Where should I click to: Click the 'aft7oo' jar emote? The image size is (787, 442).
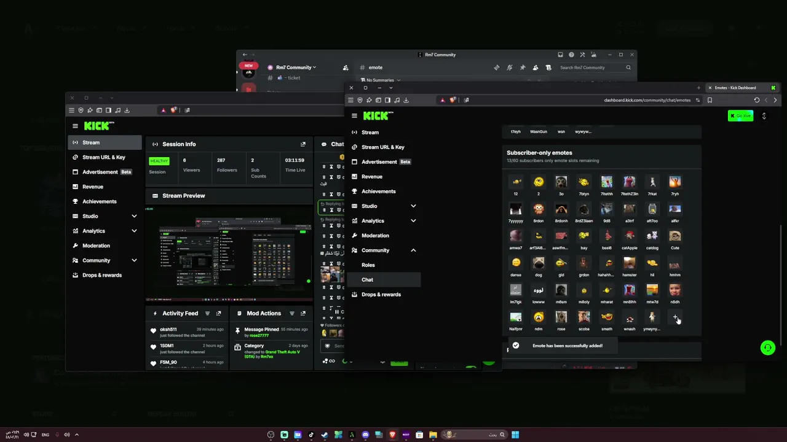pyautogui.click(x=652, y=209)
